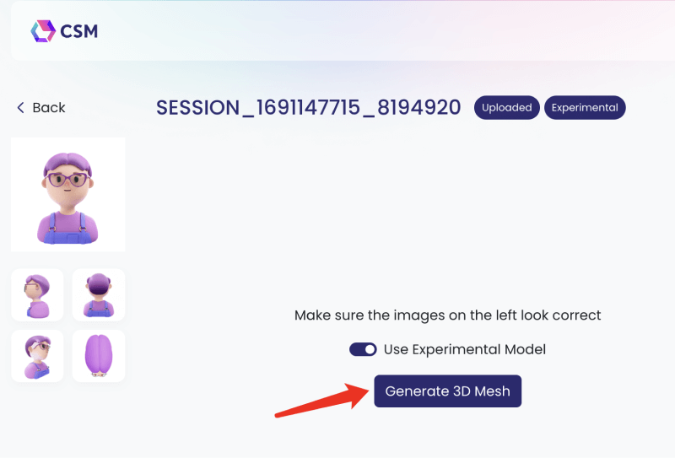Click the CSM wordmark text in header
Viewport: 675px width, 458px height.
(x=79, y=32)
